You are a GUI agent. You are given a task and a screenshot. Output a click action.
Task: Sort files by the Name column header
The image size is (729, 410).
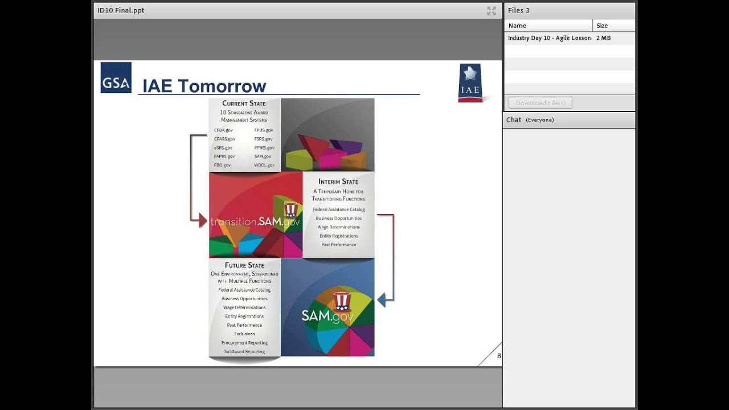[x=548, y=26]
